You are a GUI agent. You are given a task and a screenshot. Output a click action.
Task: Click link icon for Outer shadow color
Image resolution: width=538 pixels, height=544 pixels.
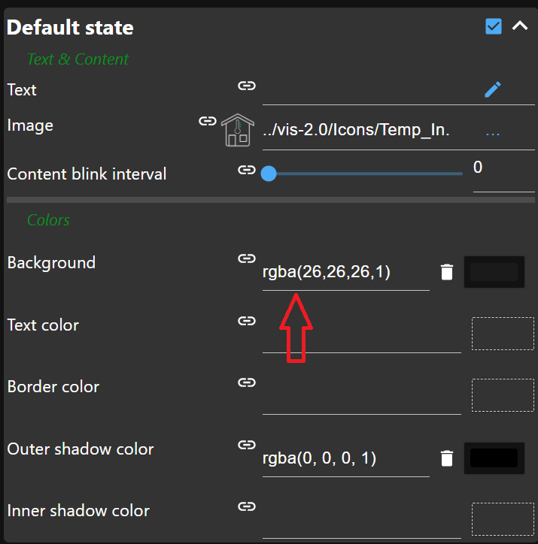click(246, 445)
